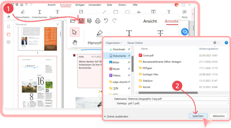Select the typewriter T tool
Viewport: 231px width, 128px height.
pos(169,12)
